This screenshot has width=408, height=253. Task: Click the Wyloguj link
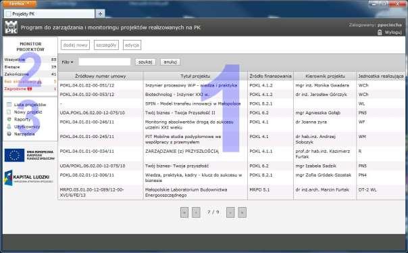click(393, 32)
